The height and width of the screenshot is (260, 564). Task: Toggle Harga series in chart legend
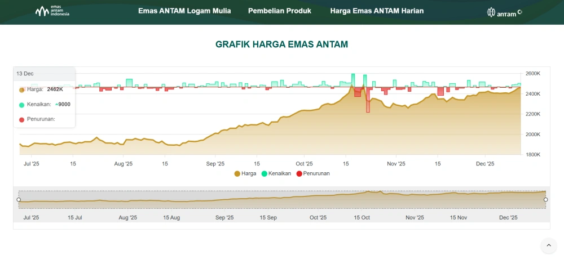(x=245, y=173)
